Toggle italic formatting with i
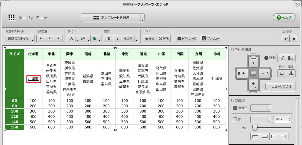The height and width of the screenshot is (145, 302). (117, 39)
